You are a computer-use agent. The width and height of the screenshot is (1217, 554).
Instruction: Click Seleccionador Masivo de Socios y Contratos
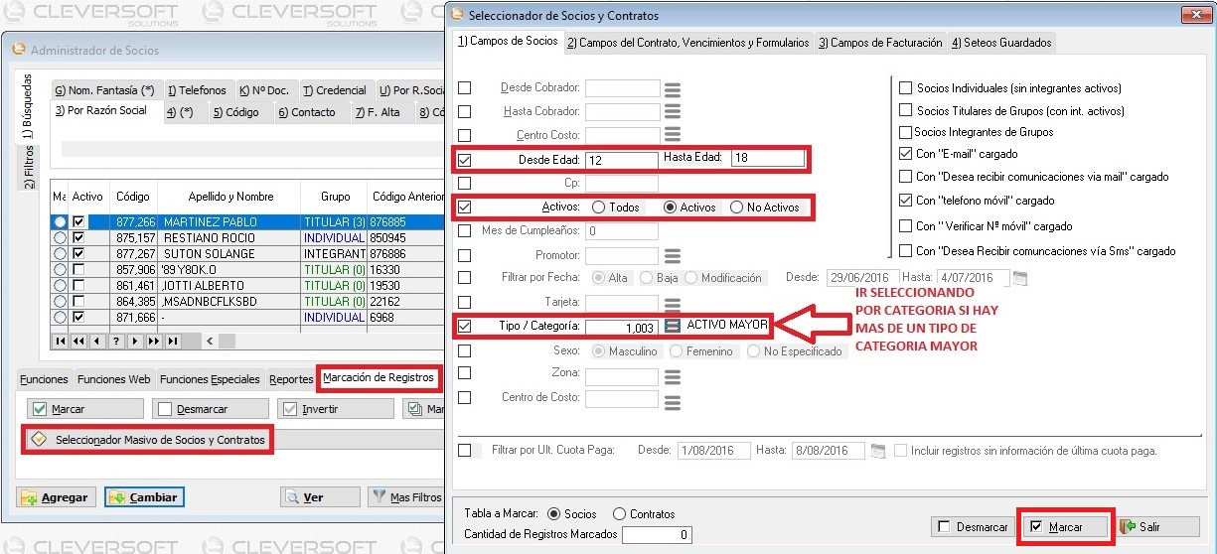coord(148,440)
